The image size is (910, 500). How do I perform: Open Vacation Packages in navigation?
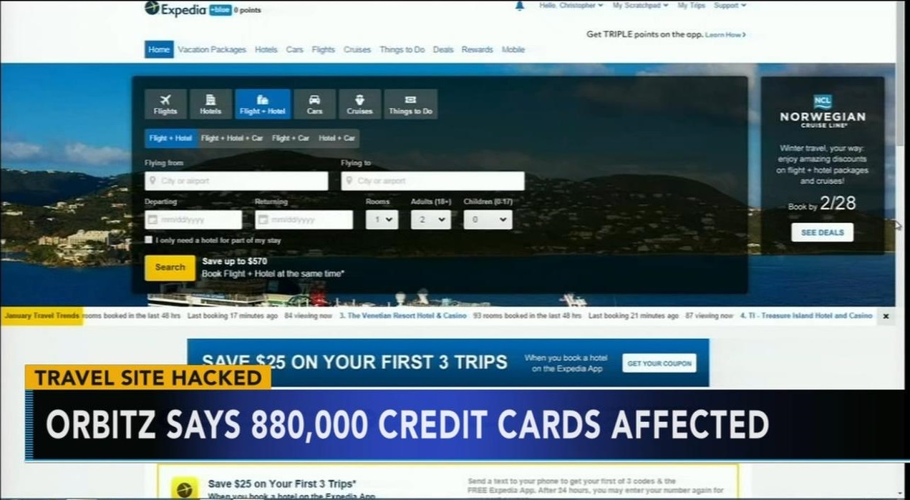212,49
